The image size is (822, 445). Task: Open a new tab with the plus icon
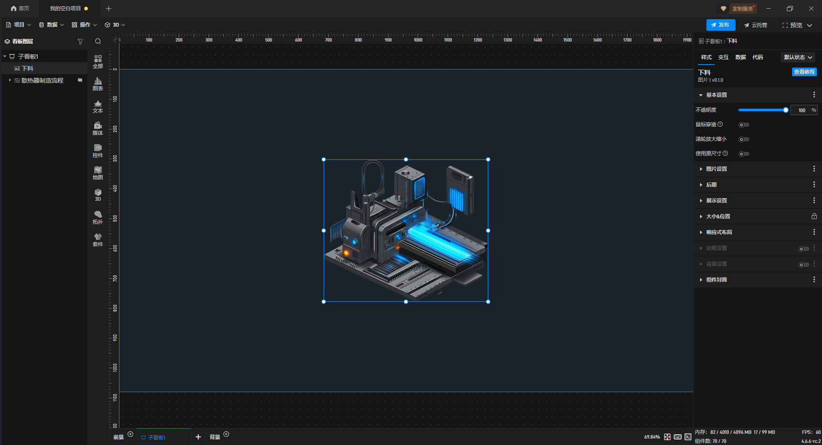pyautogui.click(x=109, y=9)
